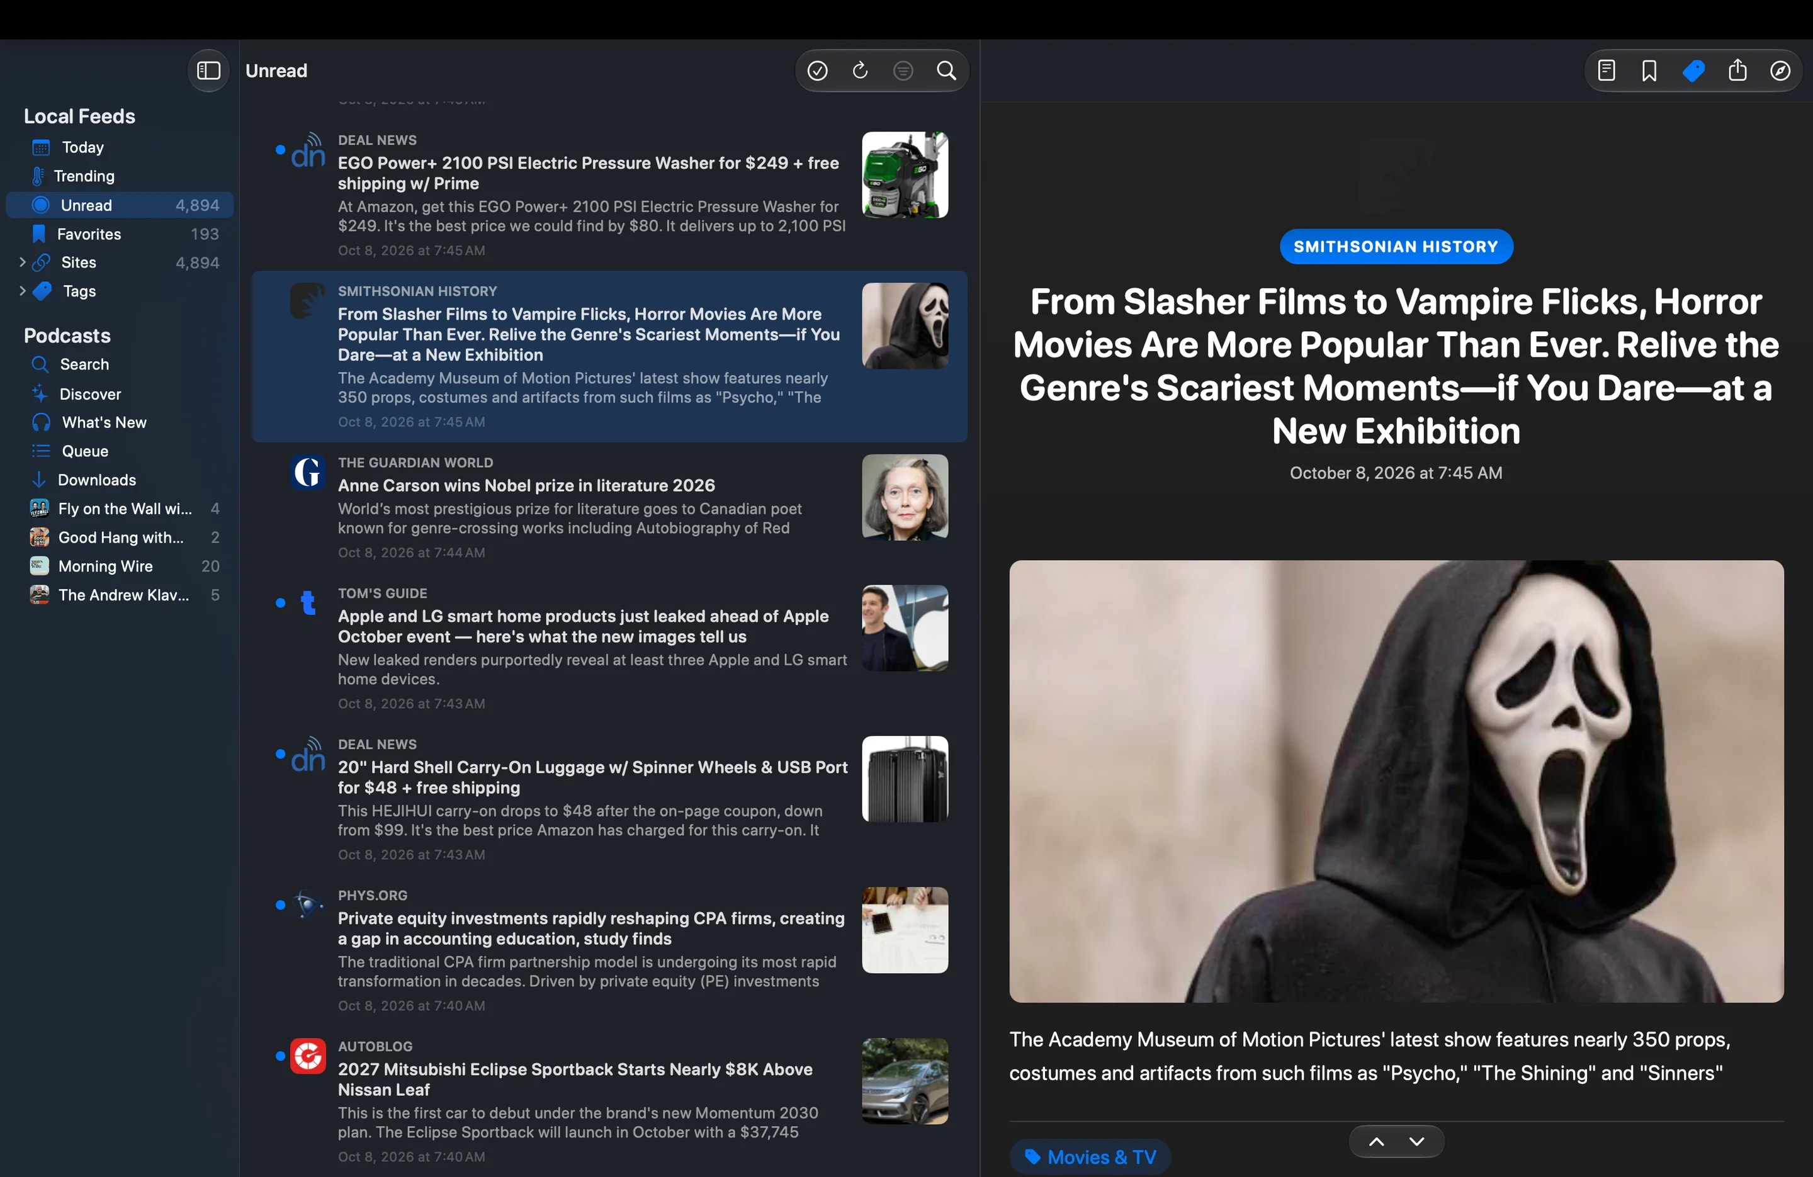Select The Andrew Klav... podcast
Viewport: 1813px width, 1177px height.
[120, 595]
